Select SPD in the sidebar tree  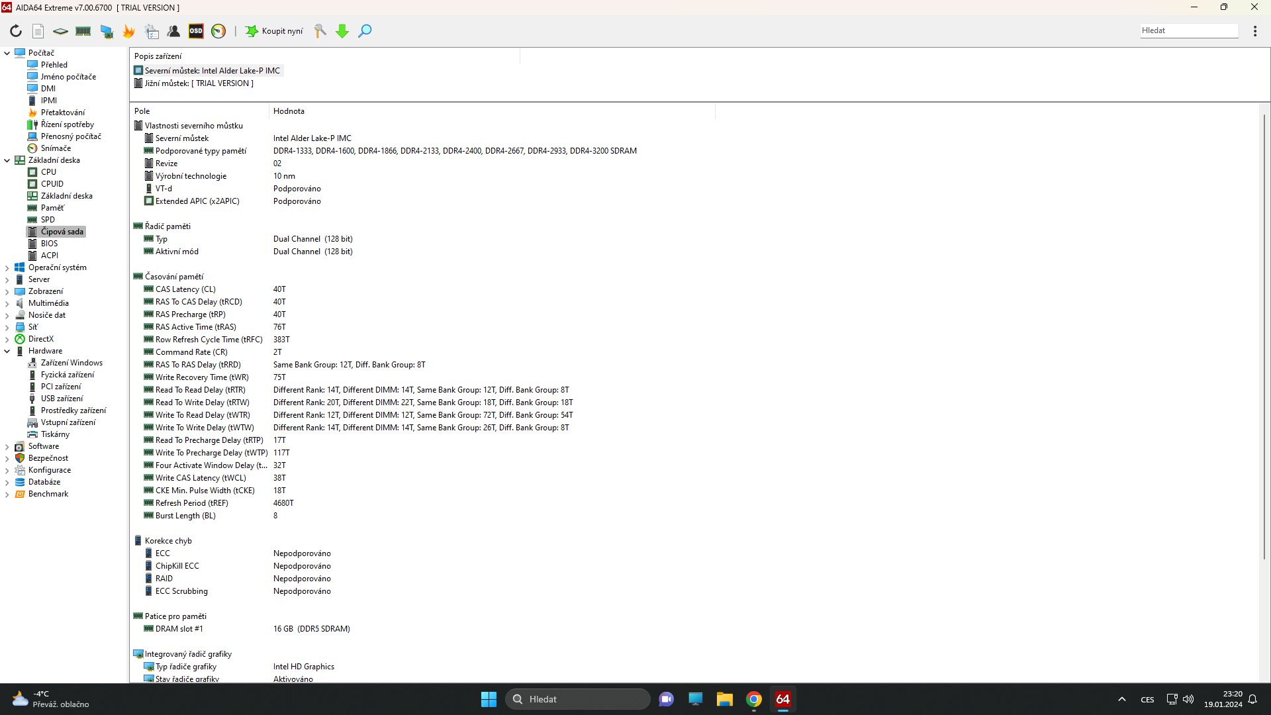[x=48, y=220]
